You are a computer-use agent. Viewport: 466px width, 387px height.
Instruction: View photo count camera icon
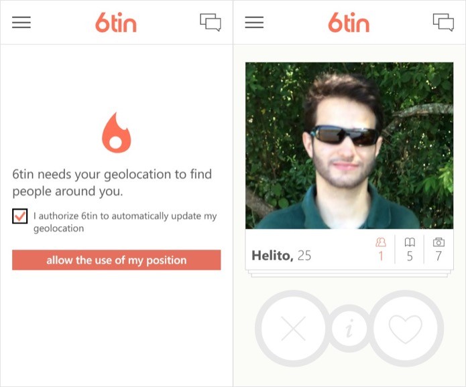point(439,242)
